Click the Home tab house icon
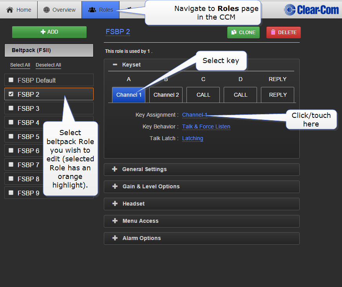This screenshot has width=342, height=287. (10, 10)
